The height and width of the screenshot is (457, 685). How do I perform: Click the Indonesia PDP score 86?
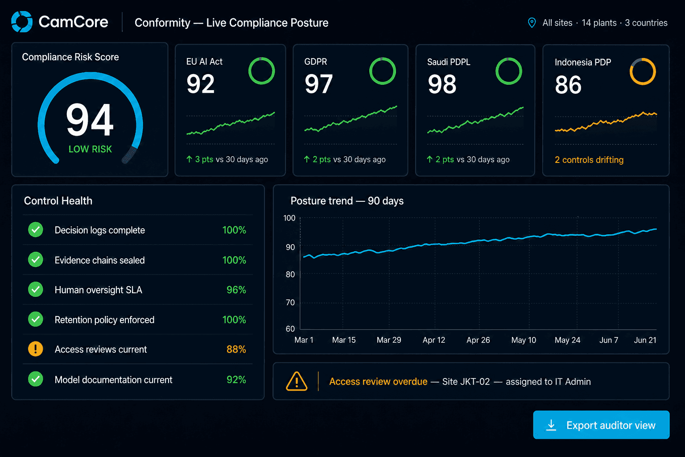coord(568,85)
